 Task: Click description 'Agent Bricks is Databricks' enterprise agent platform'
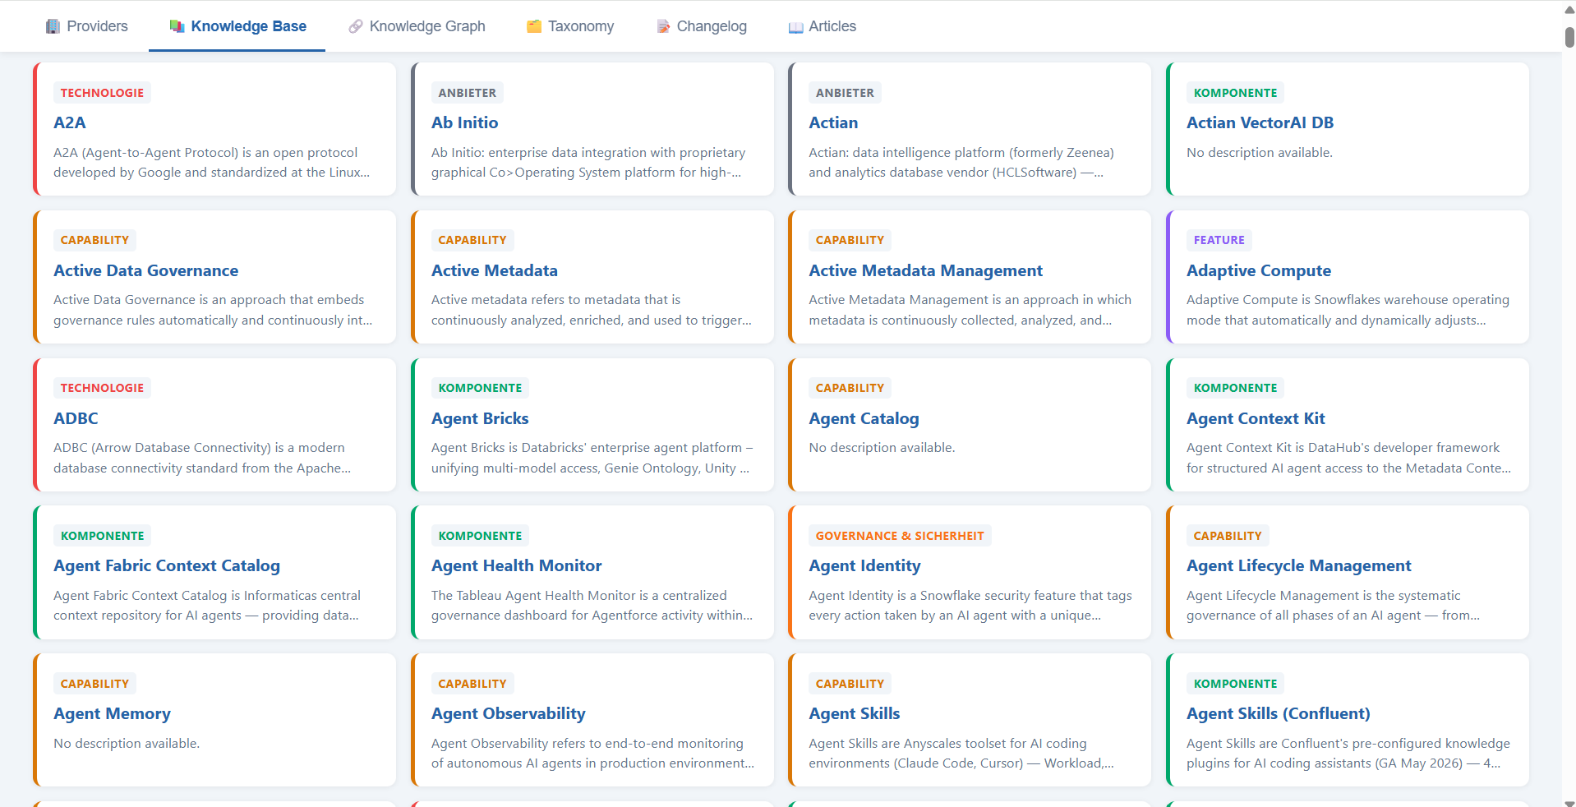(592, 458)
